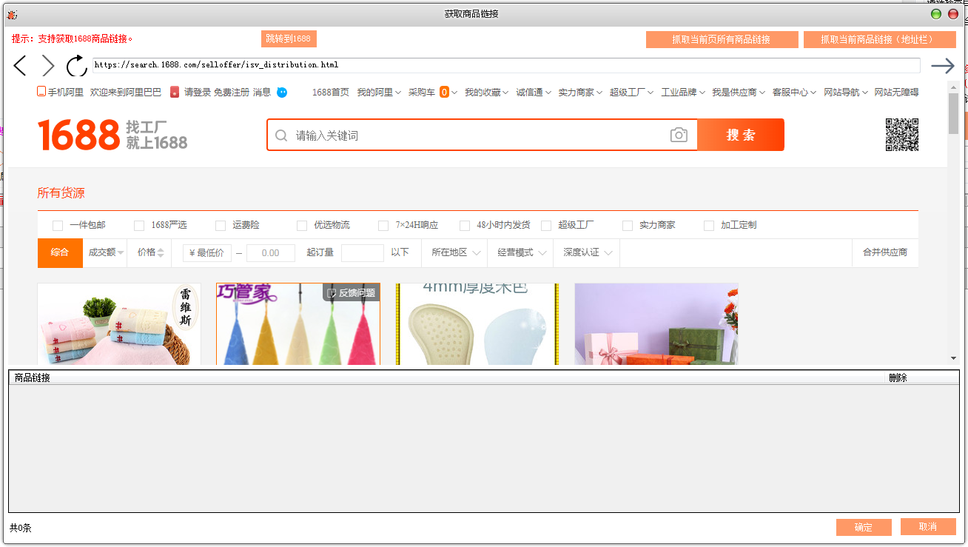Screen dimensions: 968x547
Task: Click 抓取当前页所有商品链接 button
Action: pyautogui.click(x=722, y=39)
